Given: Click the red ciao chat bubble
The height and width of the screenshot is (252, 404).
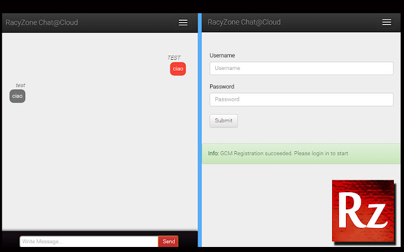Looking at the screenshot, I should pyautogui.click(x=178, y=69).
